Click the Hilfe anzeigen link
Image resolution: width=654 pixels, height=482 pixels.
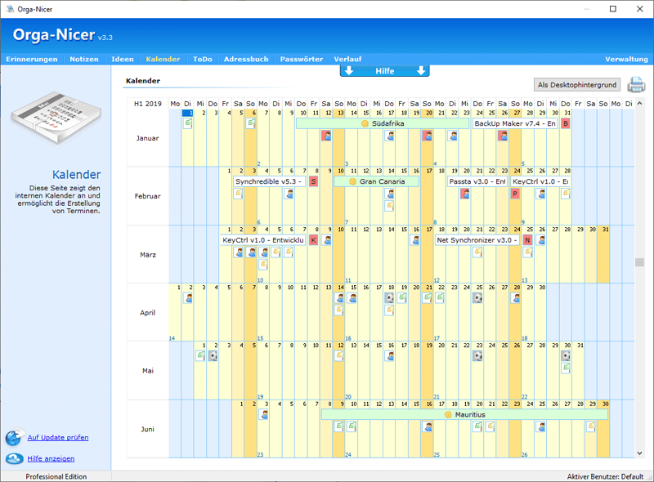(x=51, y=459)
